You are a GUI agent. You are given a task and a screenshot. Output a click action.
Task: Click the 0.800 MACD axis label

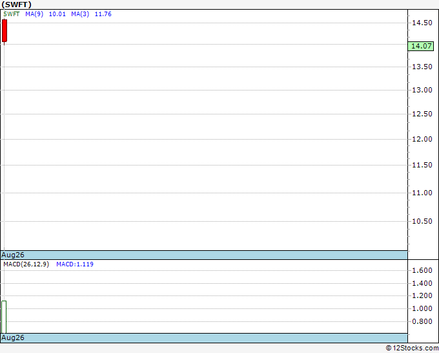(422, 321)
